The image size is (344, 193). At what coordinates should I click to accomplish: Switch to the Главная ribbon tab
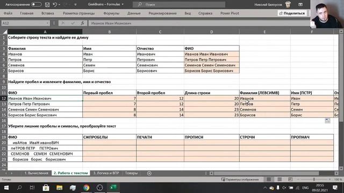[27, 13]
